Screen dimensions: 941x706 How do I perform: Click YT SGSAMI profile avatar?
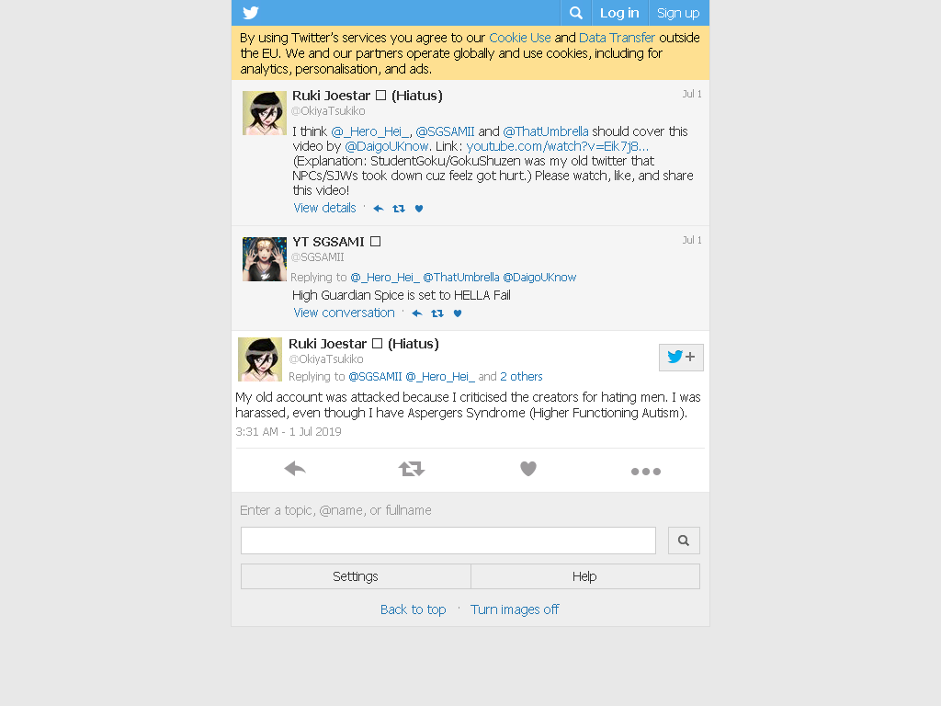[x=265, y=258]
